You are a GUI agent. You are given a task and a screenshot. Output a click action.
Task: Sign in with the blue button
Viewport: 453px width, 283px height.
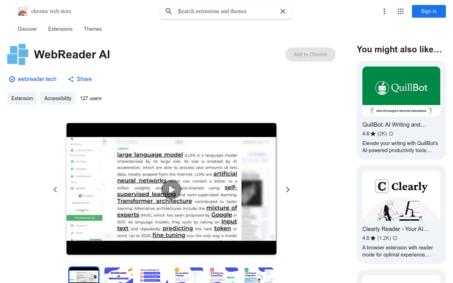pos(429,11)
